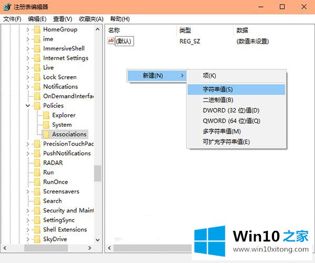Click the Screensavers folder icon
Viewport: 315px width, 263px height.
pos(37,191)
